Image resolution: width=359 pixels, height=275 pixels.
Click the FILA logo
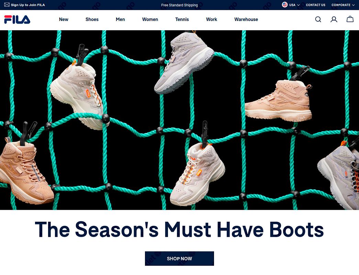(x=17, y=20)
